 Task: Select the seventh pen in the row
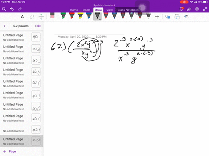123,16
